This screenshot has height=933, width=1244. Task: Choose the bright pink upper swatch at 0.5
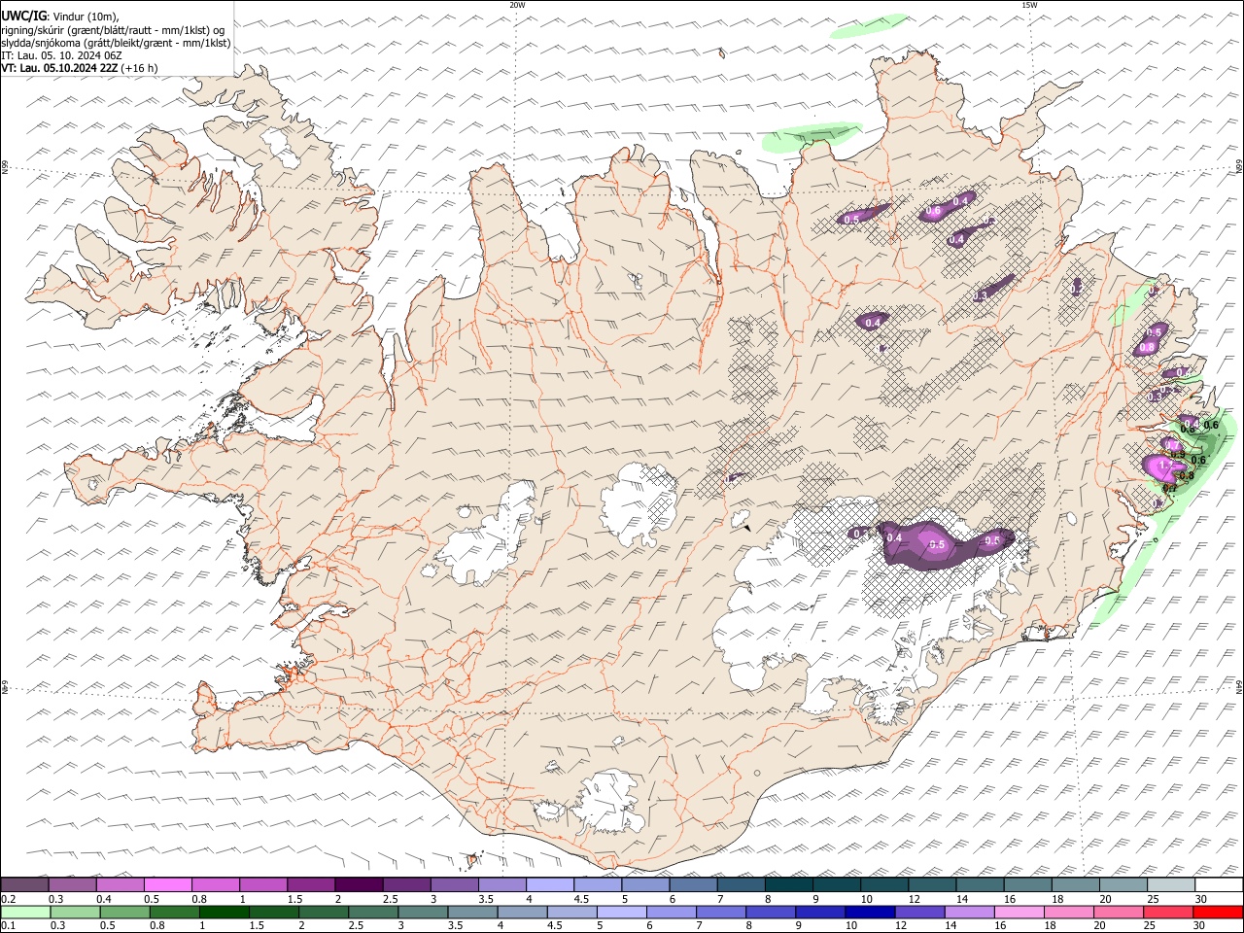pos(168,885)
